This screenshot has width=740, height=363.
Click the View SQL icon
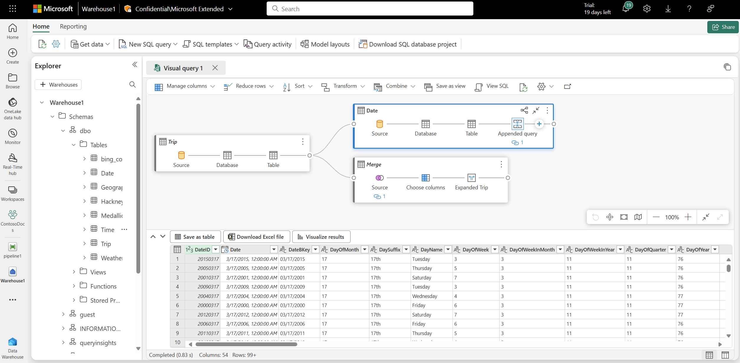pyautogui.click(x=478, y=87)
